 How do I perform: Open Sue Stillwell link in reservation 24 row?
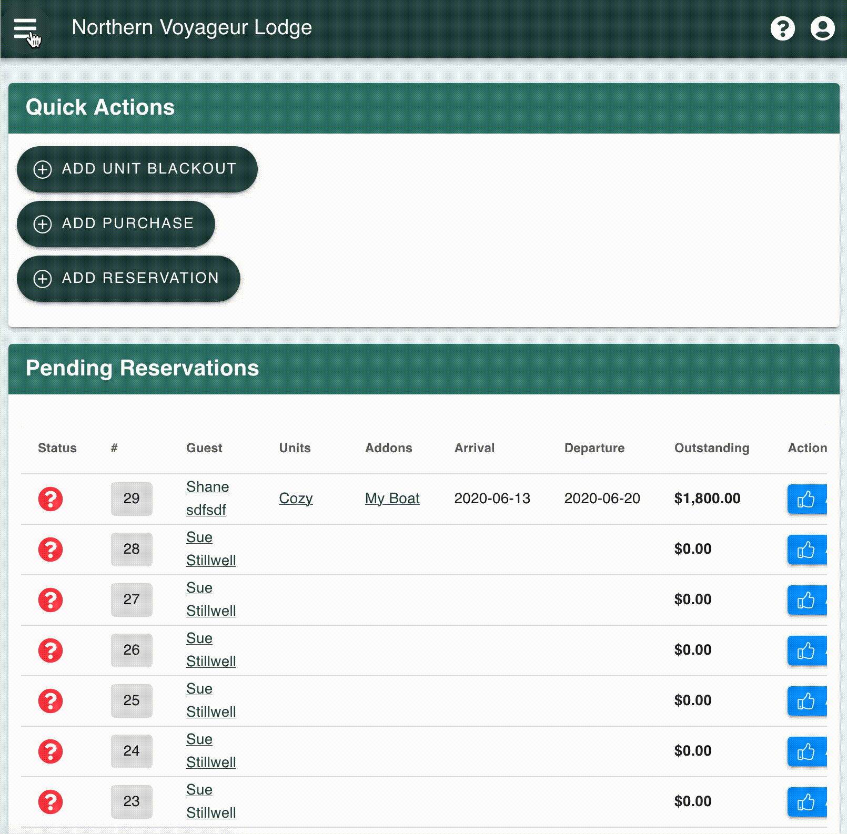point(211,751)
